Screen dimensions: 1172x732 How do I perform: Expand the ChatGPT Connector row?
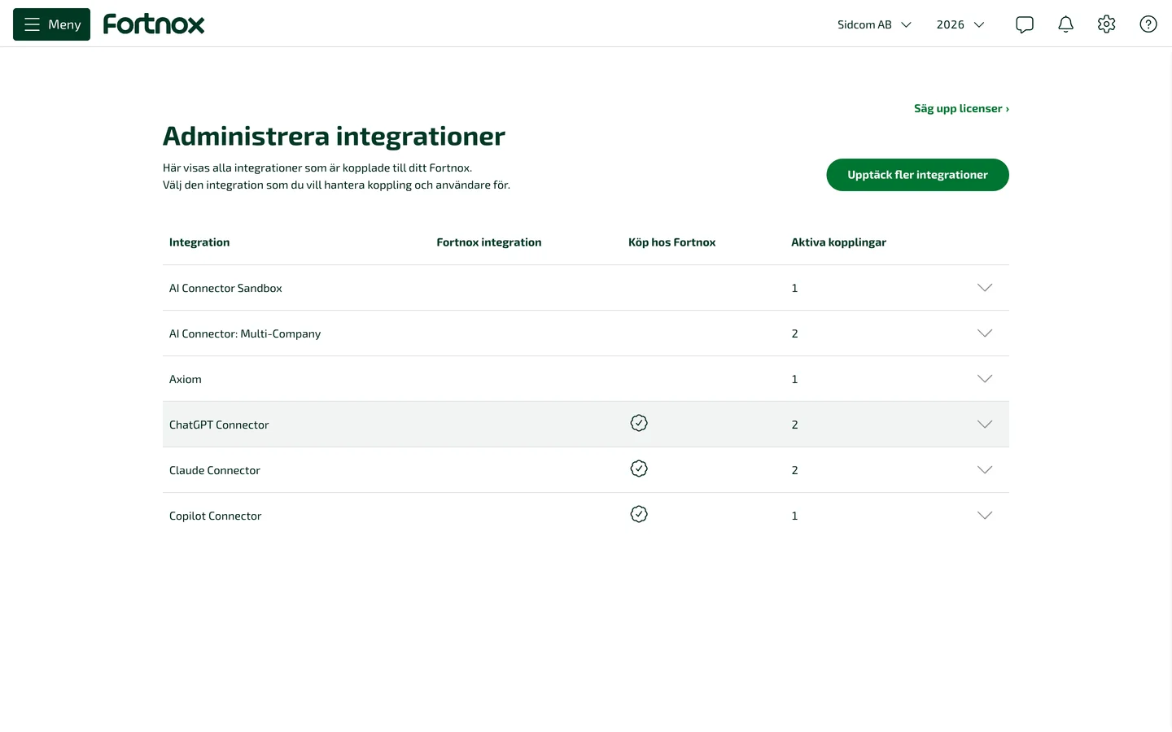pos(985,425)
